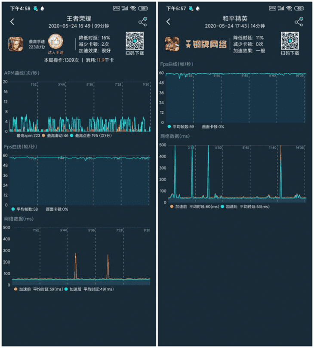
Task: Tap the 9'20 marker on 王者荣耀 network chart
Action: pos(147,230)
